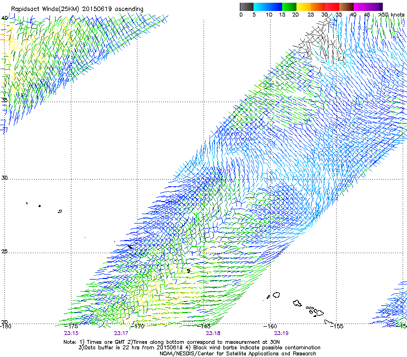The width and height of the screenshot is (407, 357).
Task: Click the legend label '10'
Action: pyautogui.click(x=269, y=15)
